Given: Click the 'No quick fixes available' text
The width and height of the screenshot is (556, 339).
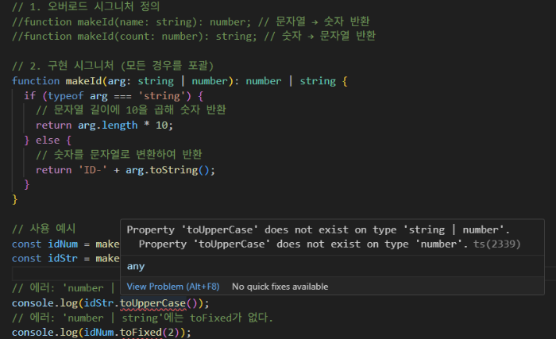Looking at the screenshot, I should (x=280, y=287).
